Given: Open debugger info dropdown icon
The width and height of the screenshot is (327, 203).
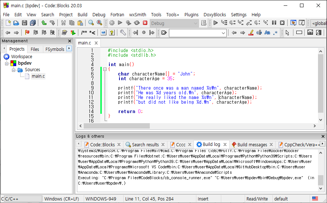Looking at the screenshot, I should [x=302, y=23].
